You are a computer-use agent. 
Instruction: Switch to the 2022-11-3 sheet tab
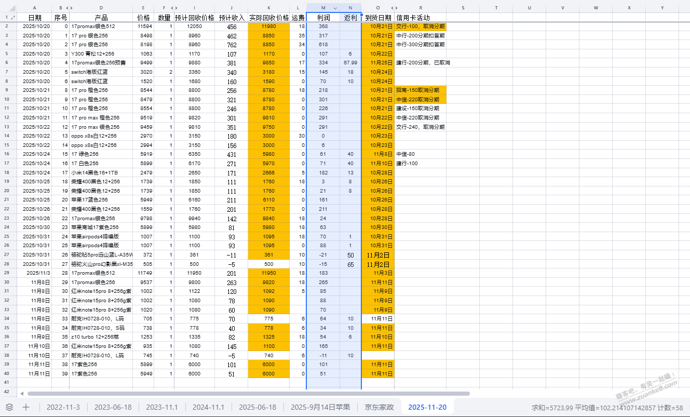pos(63,407)
